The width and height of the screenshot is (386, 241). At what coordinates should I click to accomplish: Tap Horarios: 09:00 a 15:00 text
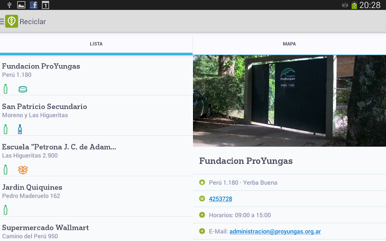240,215
